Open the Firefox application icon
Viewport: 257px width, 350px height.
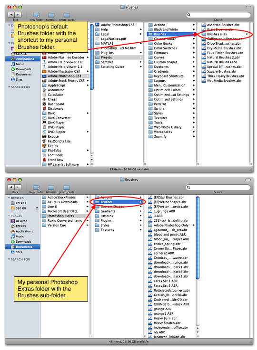click(x=44, y=146)
